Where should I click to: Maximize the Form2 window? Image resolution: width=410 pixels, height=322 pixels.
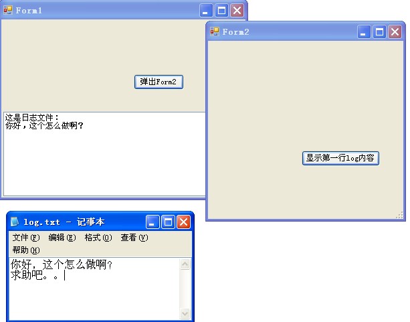point(379,31)
